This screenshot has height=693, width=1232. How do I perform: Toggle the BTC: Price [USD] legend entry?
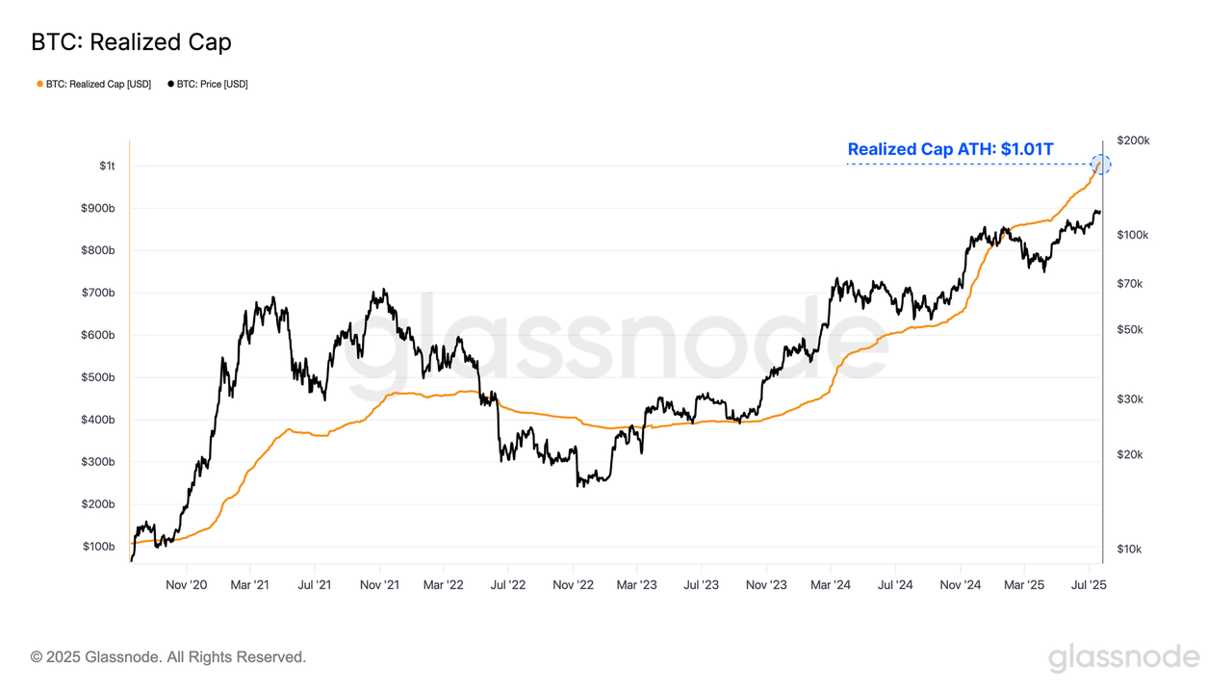click(x=208, y=85)
